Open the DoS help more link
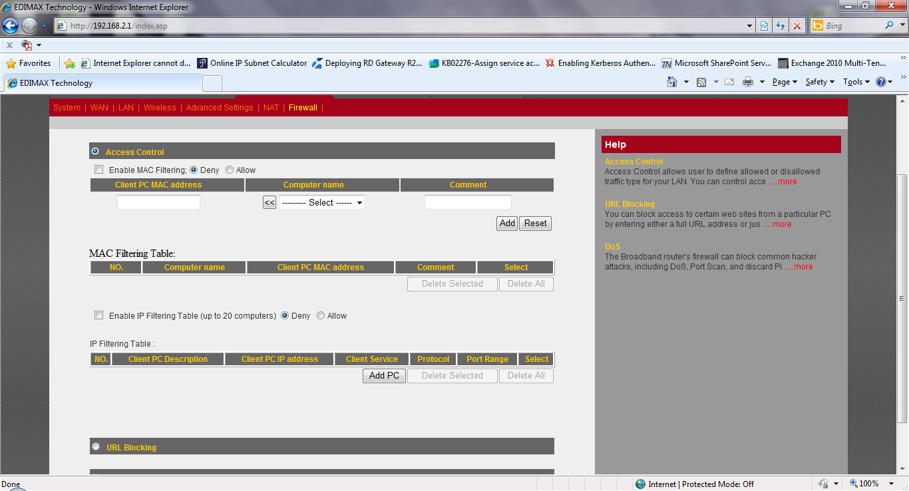 798,267
